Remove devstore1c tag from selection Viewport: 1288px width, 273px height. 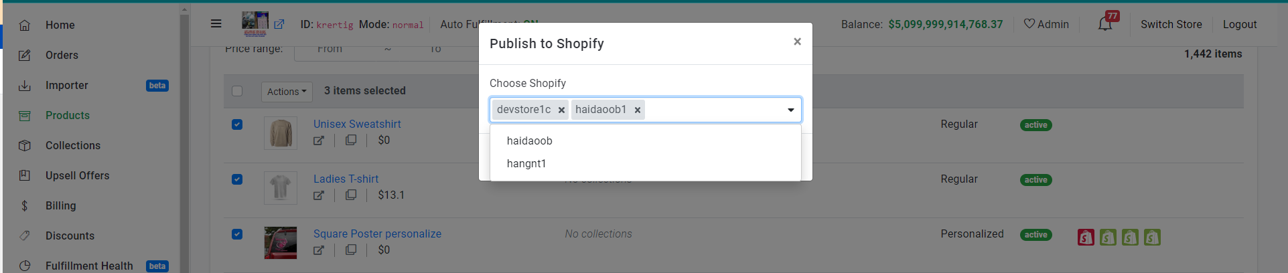click(561, 110)
